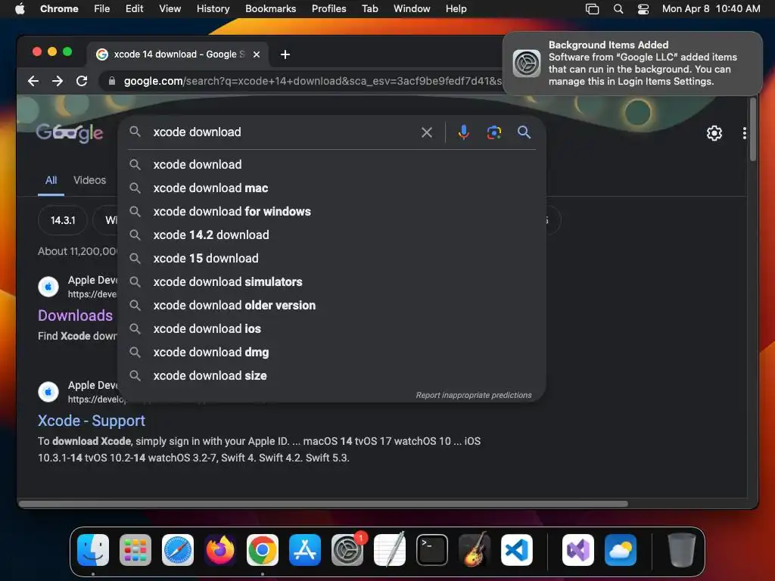The height and width of the screenshot is (581, 775).
Task: Choose suggestion 'xcode 14.2 download'
Action: coord(331,235)
